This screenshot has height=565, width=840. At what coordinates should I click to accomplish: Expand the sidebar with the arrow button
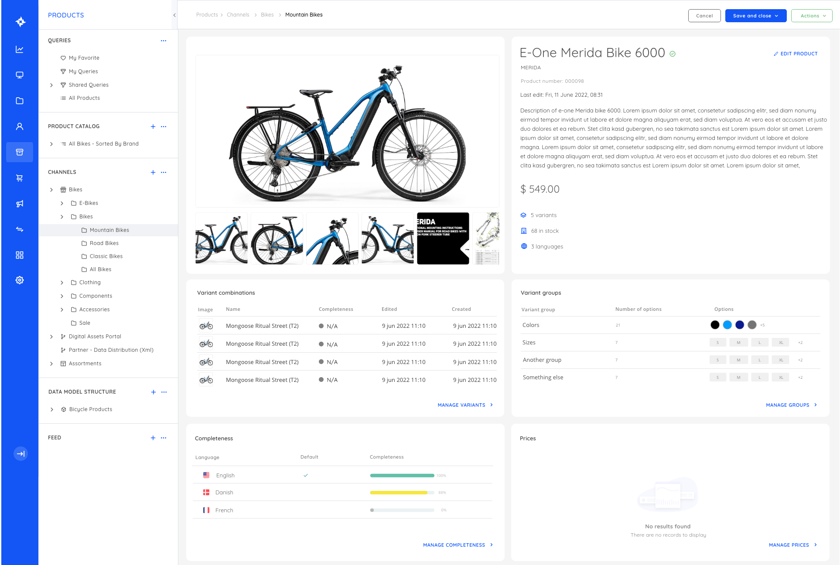(20, 454)
